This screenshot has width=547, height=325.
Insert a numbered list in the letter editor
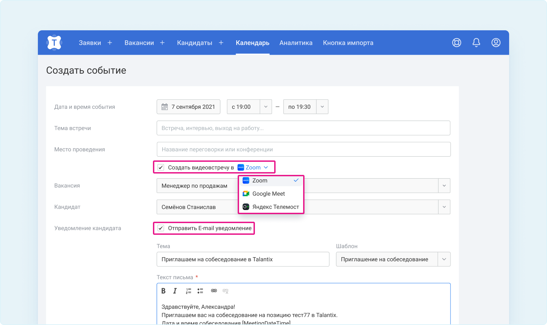188,291
